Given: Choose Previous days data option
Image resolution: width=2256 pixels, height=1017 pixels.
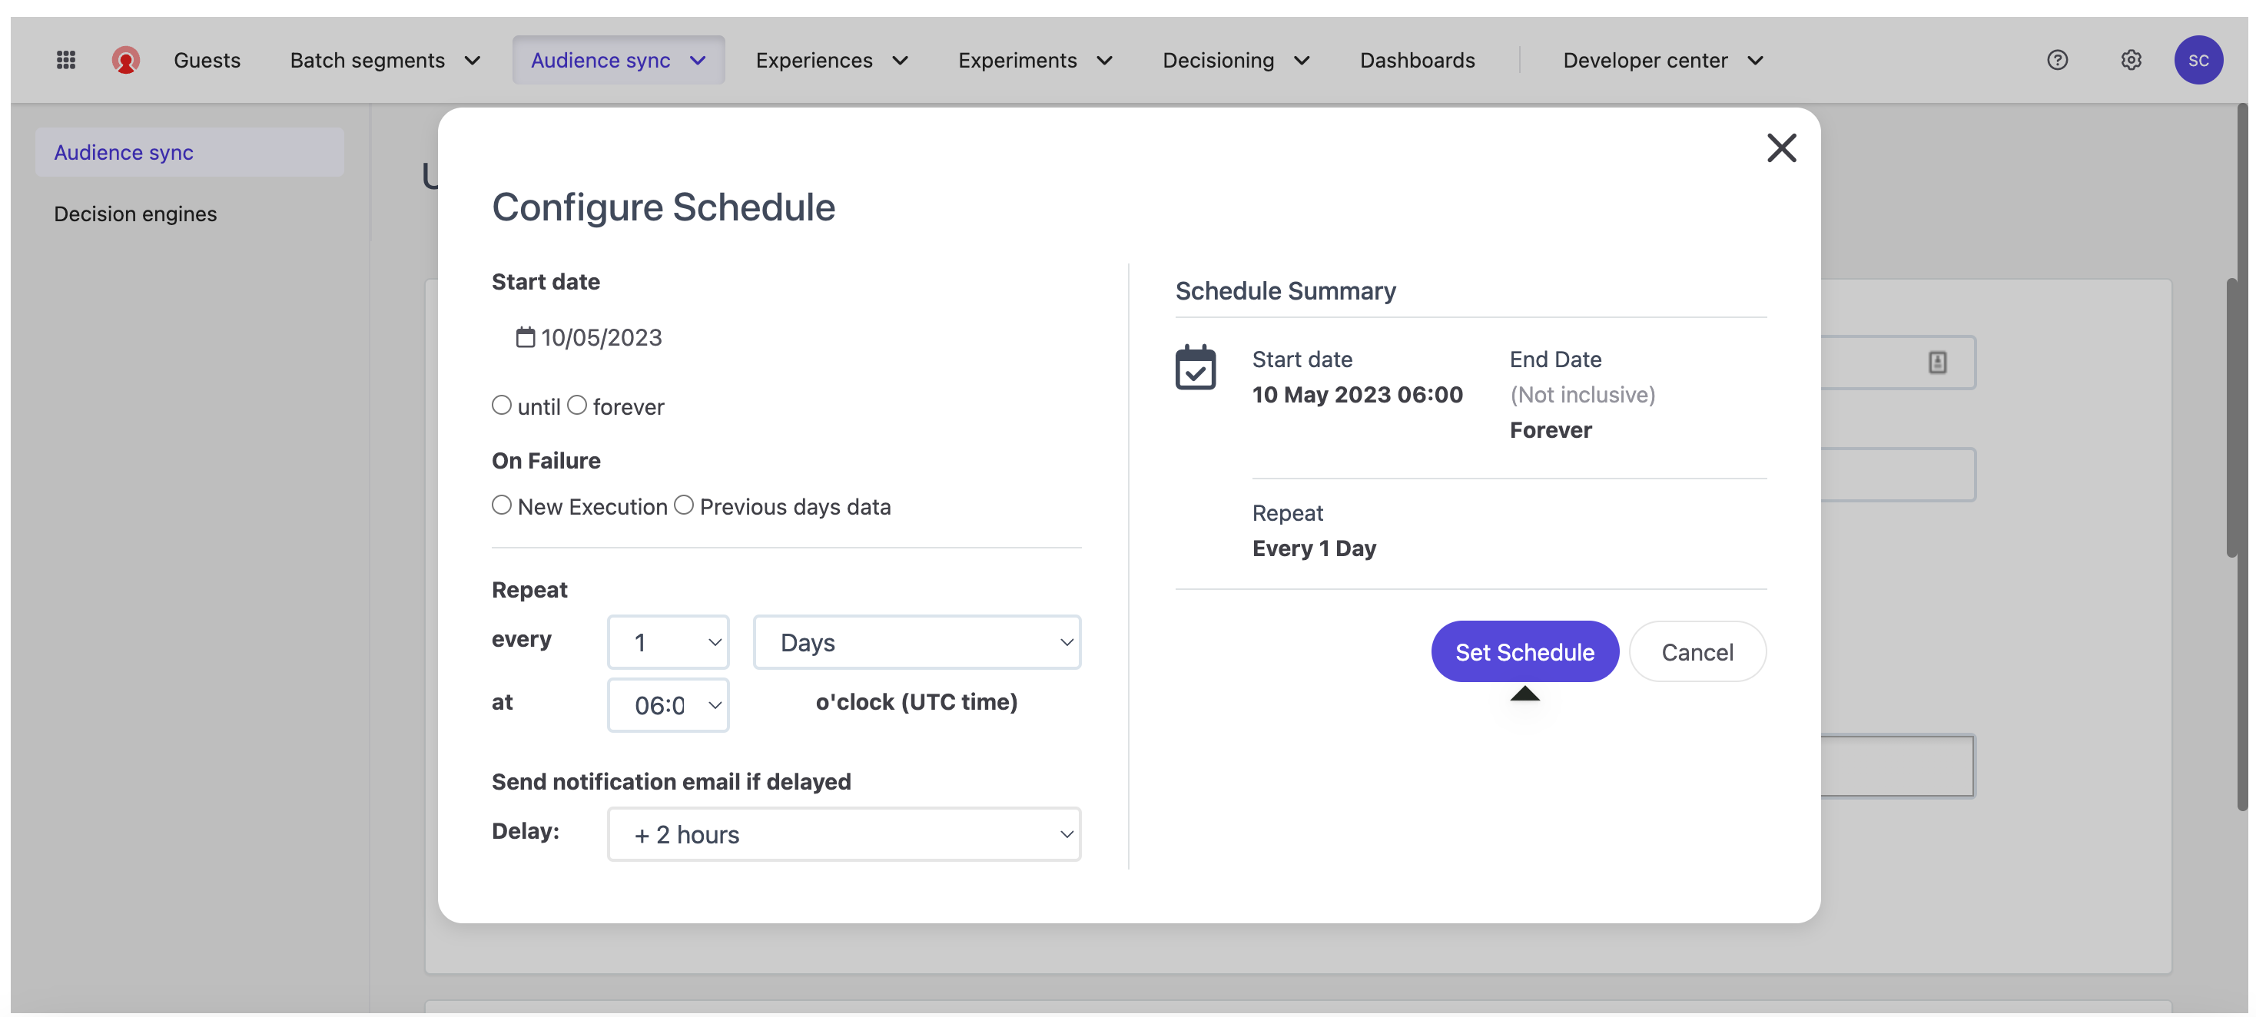Looking at the screenshot, I should 683,505.
